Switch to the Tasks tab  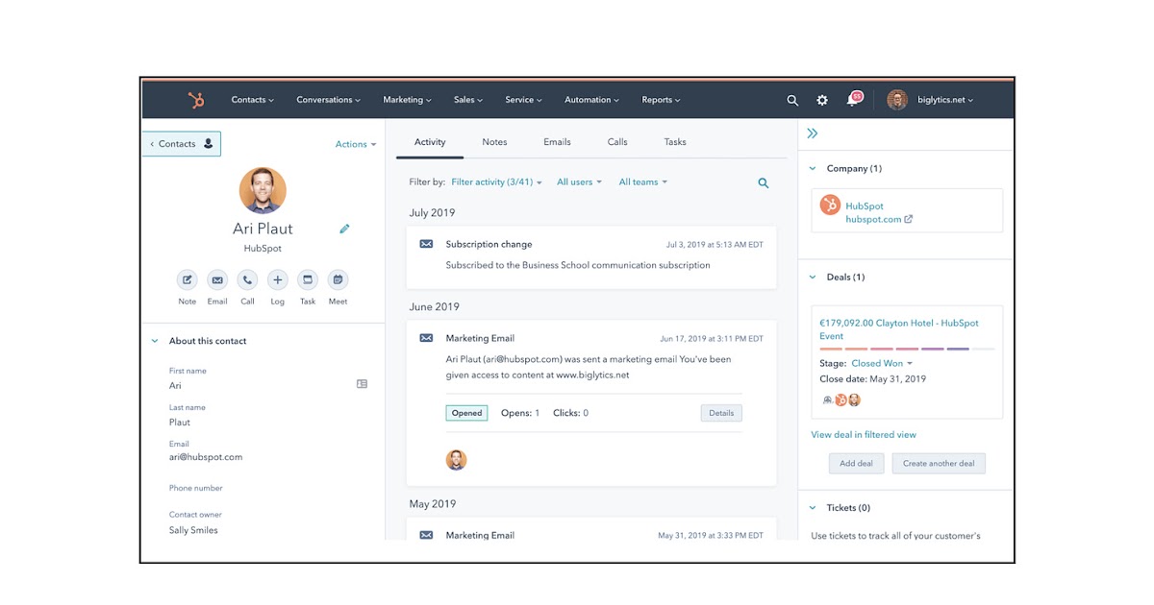[675, 142]
